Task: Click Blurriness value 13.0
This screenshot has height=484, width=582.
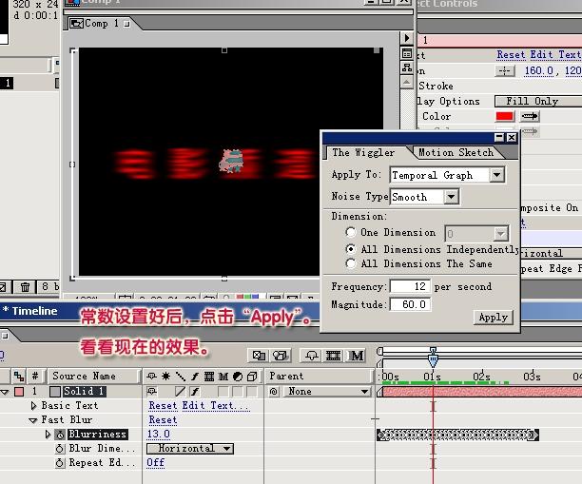Action: tap(159, 434)
